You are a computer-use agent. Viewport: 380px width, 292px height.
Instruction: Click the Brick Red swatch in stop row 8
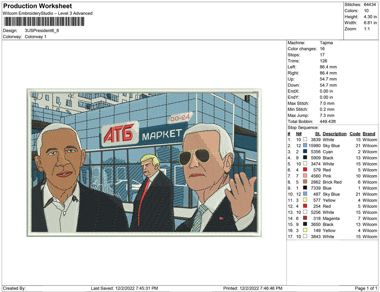point(305,182)
